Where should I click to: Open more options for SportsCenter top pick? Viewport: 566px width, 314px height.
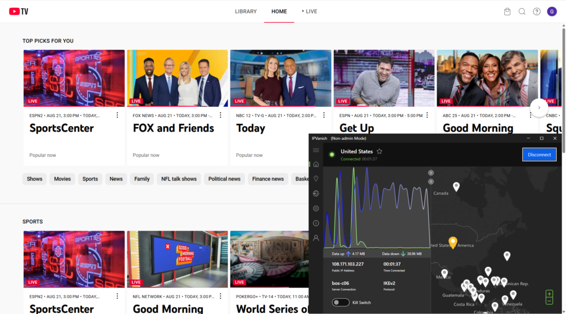[117, 115]
